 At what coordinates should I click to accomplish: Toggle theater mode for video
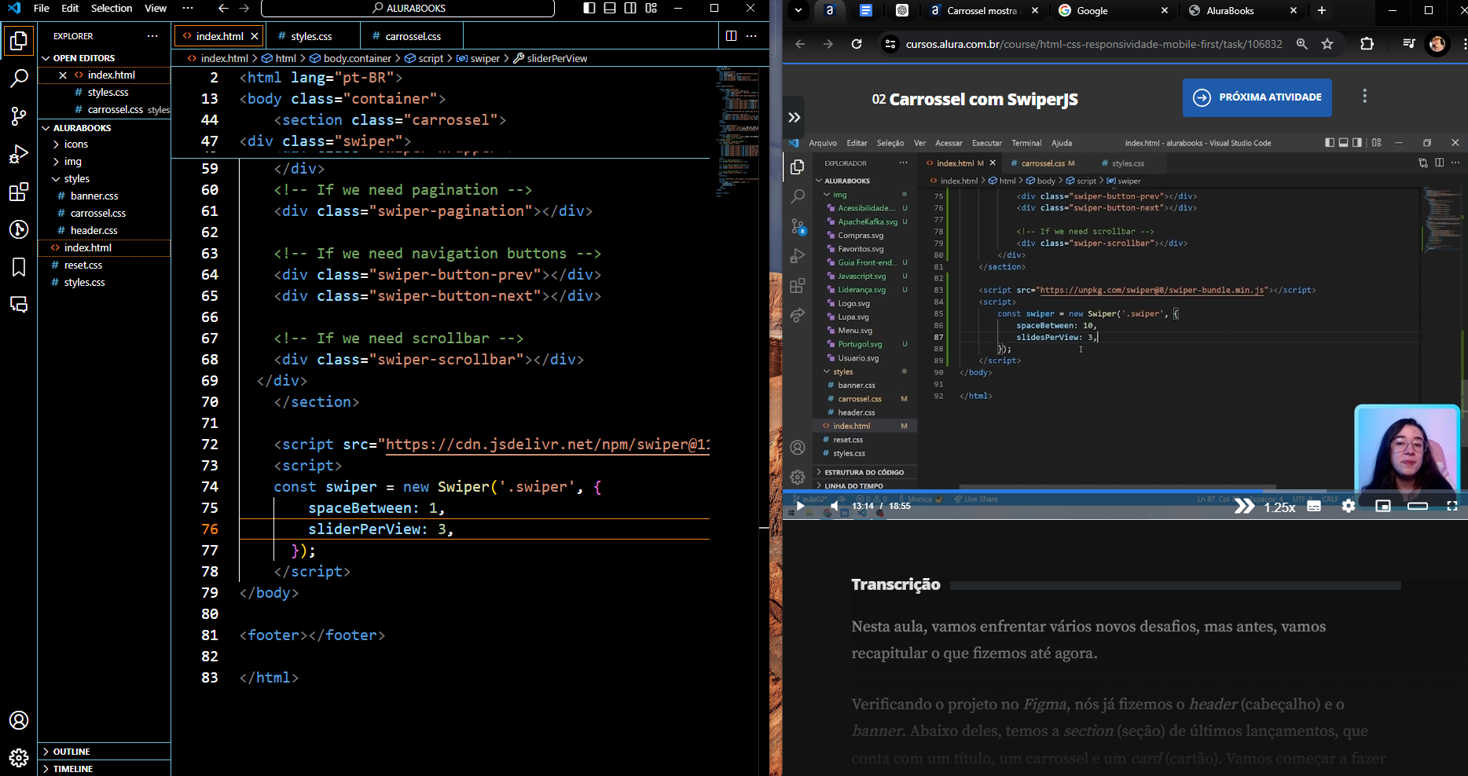pos(1418,506)
